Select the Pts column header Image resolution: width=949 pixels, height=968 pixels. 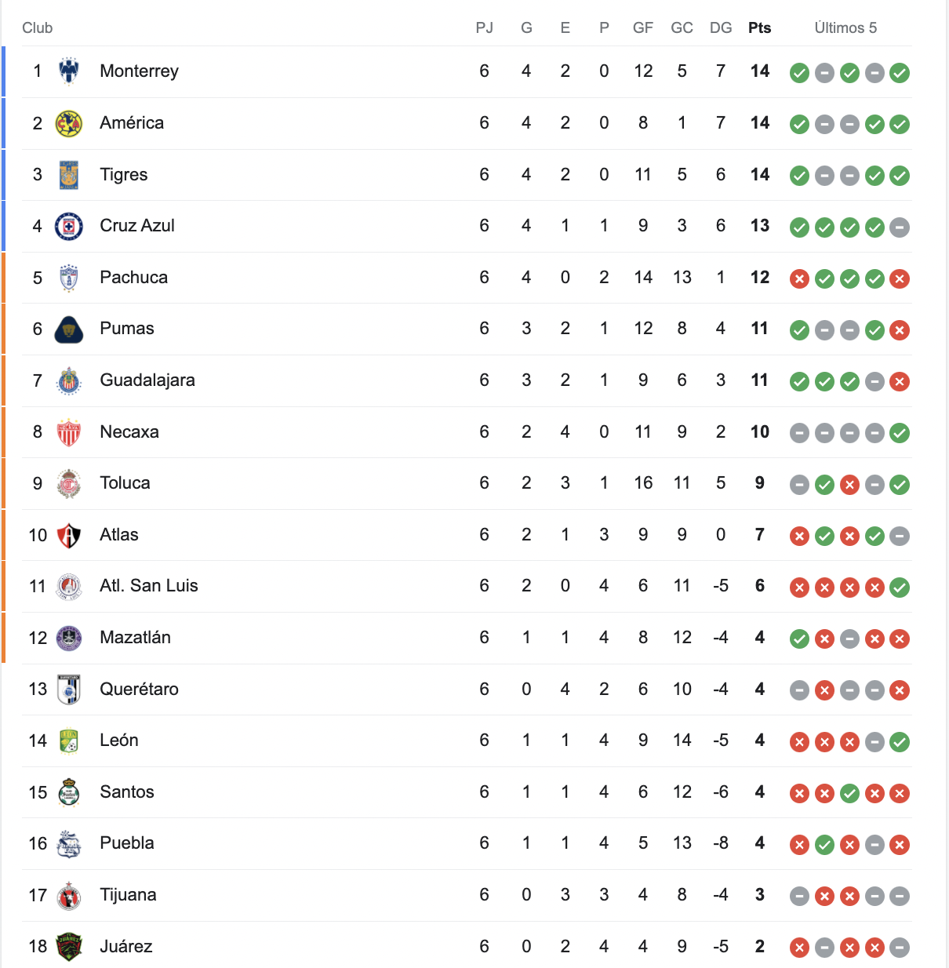759,28
